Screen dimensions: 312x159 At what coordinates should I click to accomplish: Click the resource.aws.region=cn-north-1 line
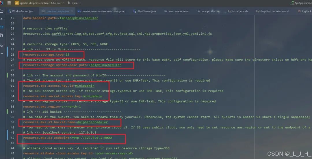(x=52, y=106)
